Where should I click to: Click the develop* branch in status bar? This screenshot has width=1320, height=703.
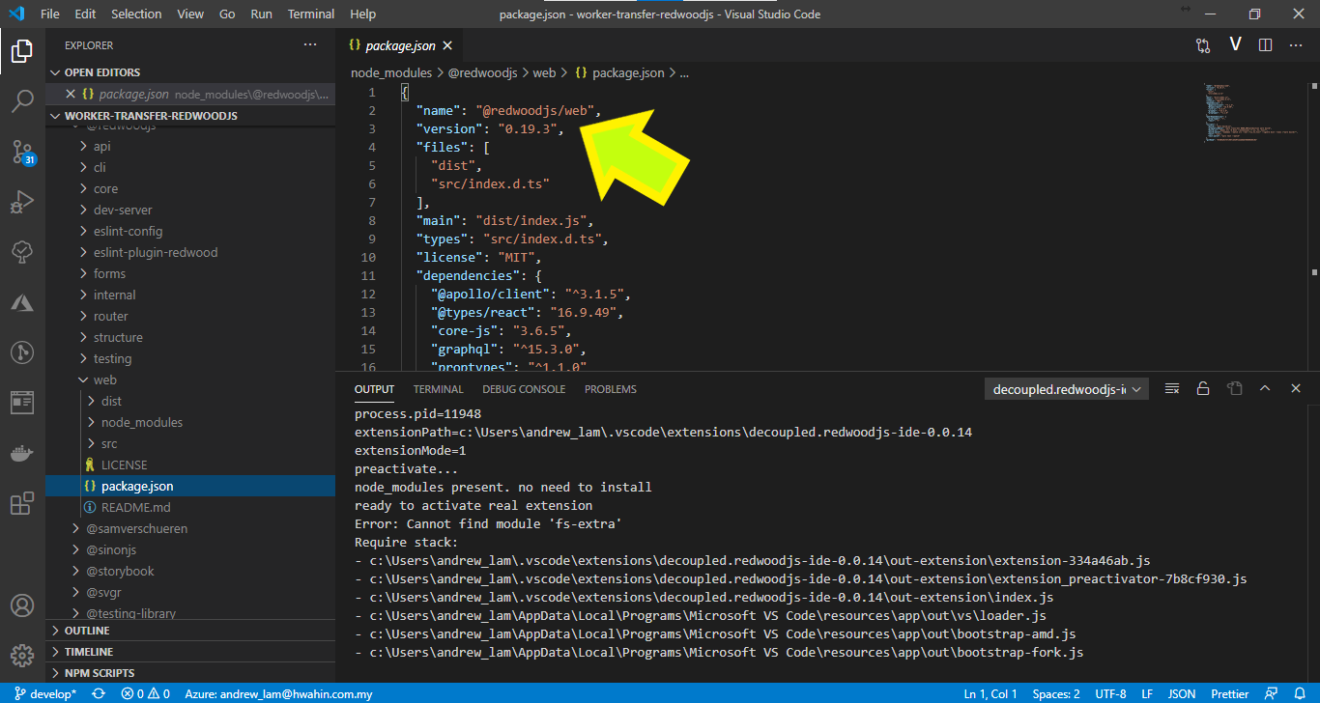point(45,693)
